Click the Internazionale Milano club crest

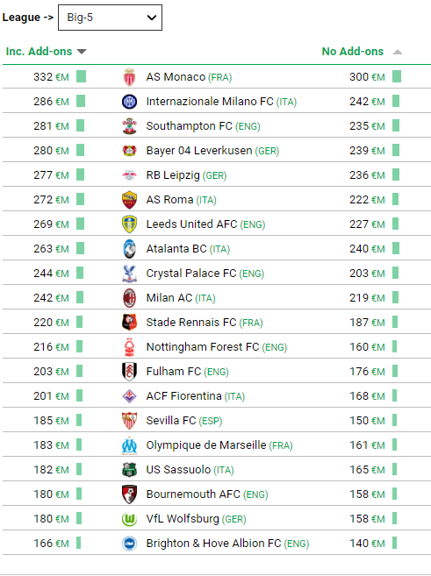(x=129, y=102)
